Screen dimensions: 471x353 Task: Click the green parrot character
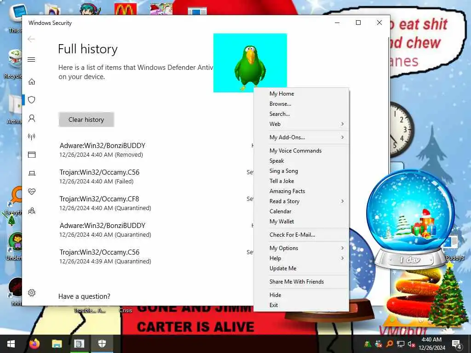(250, 67)
